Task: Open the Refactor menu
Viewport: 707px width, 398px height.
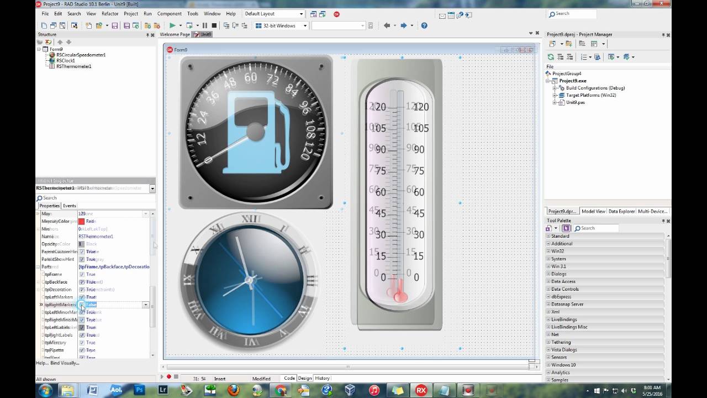Action: (x=110, y=14)
